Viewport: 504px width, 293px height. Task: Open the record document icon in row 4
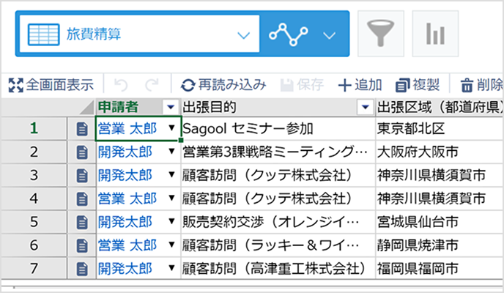click(x=82, y=198)
